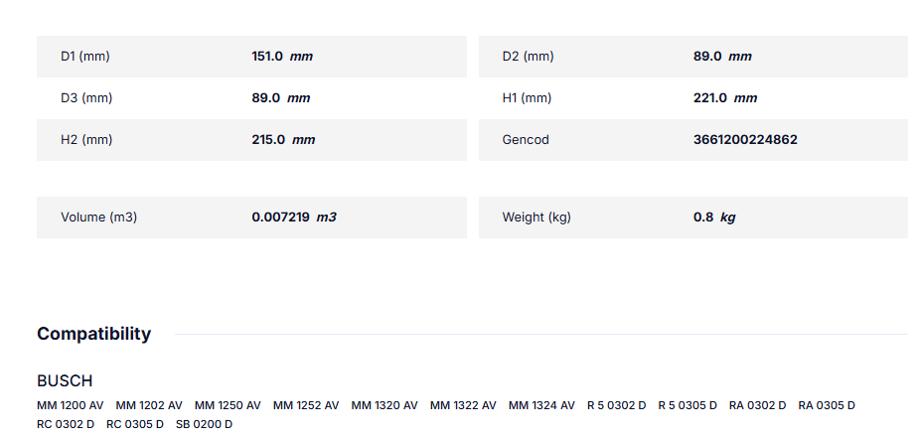The height and width of the screenshot is (439, 919).
Task: Click the RA 0305 D model
Action: (827, 405)
